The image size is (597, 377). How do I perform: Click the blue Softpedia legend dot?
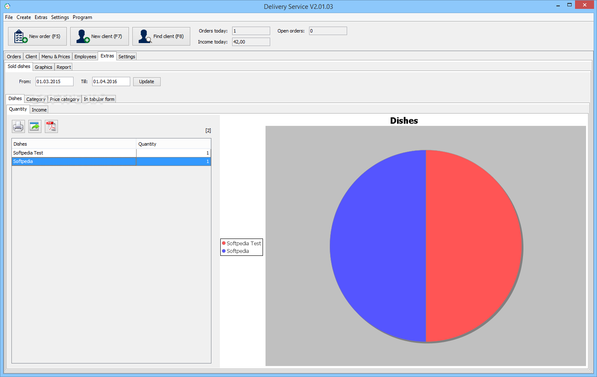pyautogui.click(x=224, y=251)
